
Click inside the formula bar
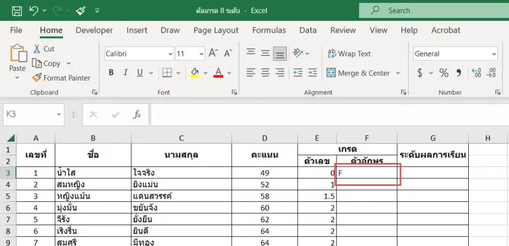(330, 115)
